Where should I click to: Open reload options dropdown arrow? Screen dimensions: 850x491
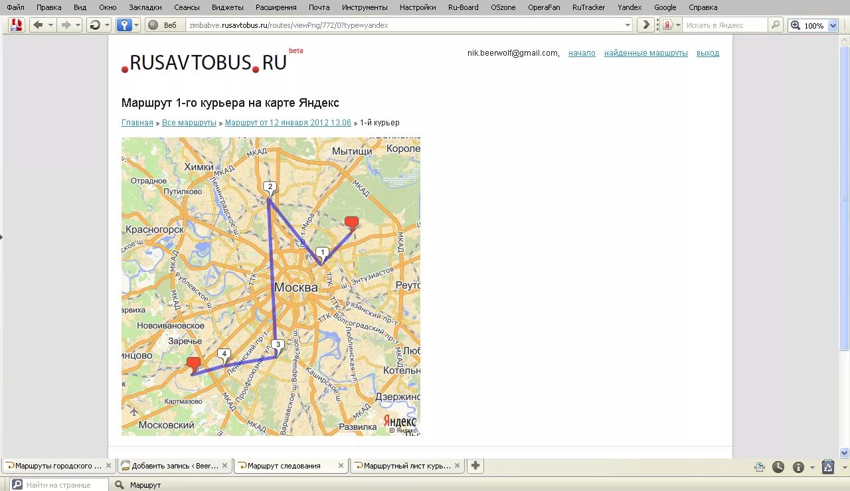[x=107, y=25]
